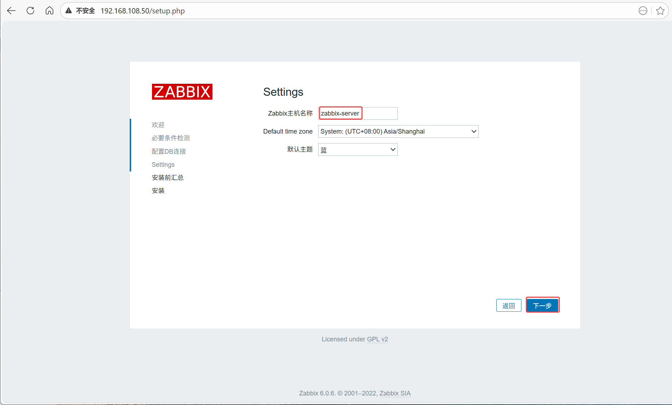Select the 欢迎 setup step

tap(158, 125)
